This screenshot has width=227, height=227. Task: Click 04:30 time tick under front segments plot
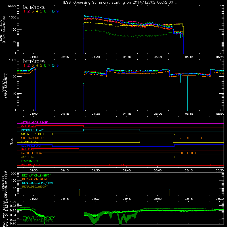coord(96,57)
